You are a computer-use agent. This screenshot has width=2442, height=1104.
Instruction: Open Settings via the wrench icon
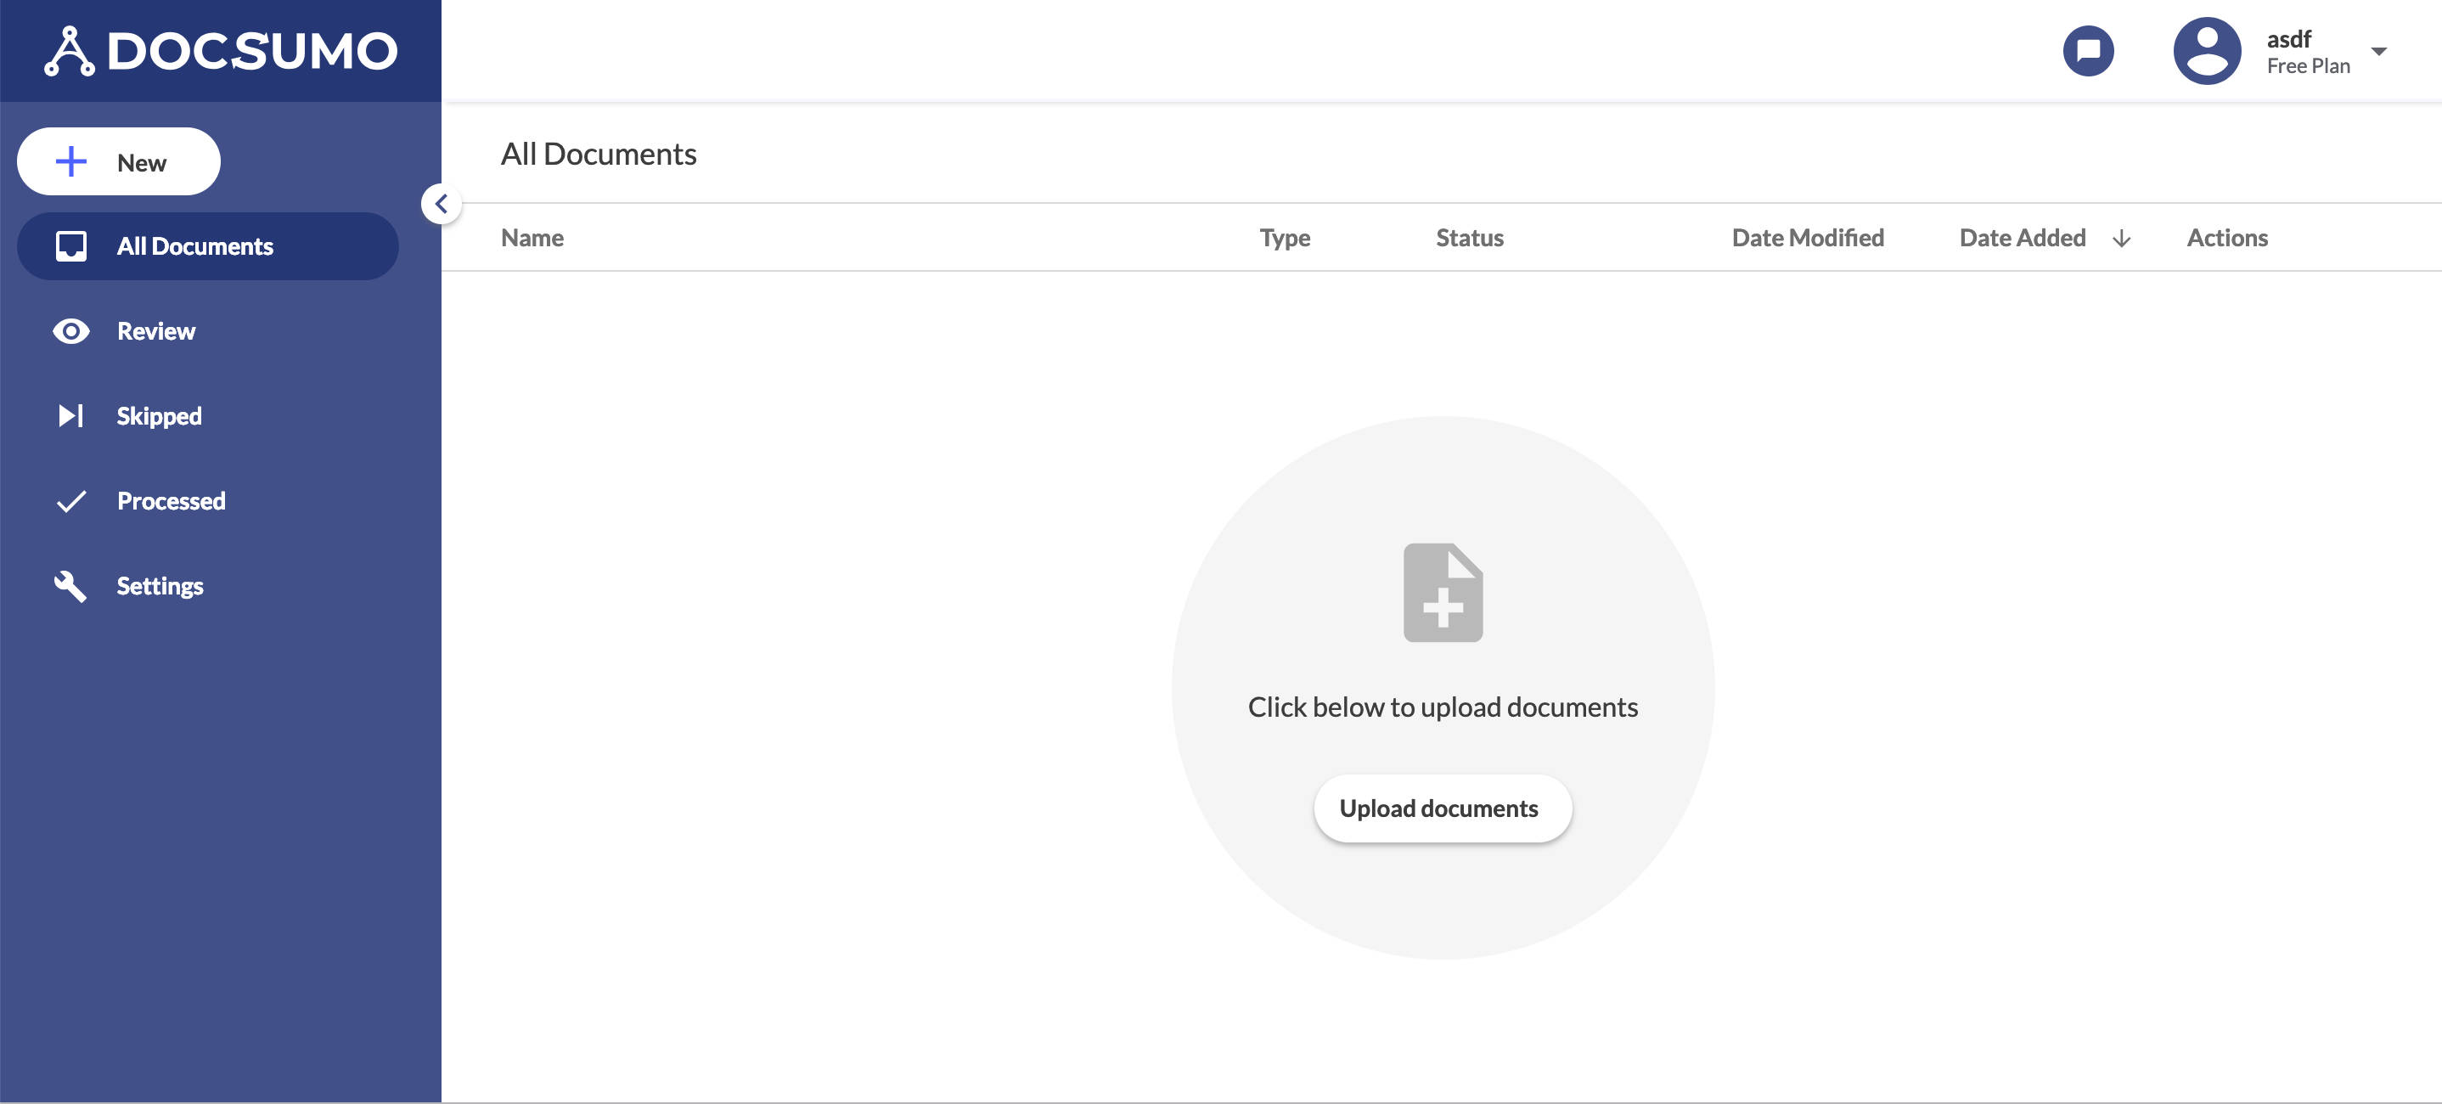coord(71,585)
